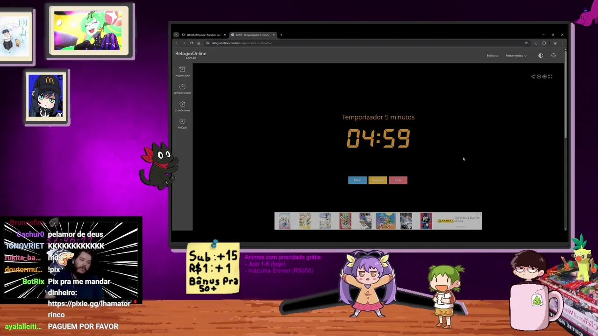Click the 04:59 timer display

pyautogui.click(x=378, y=139)
